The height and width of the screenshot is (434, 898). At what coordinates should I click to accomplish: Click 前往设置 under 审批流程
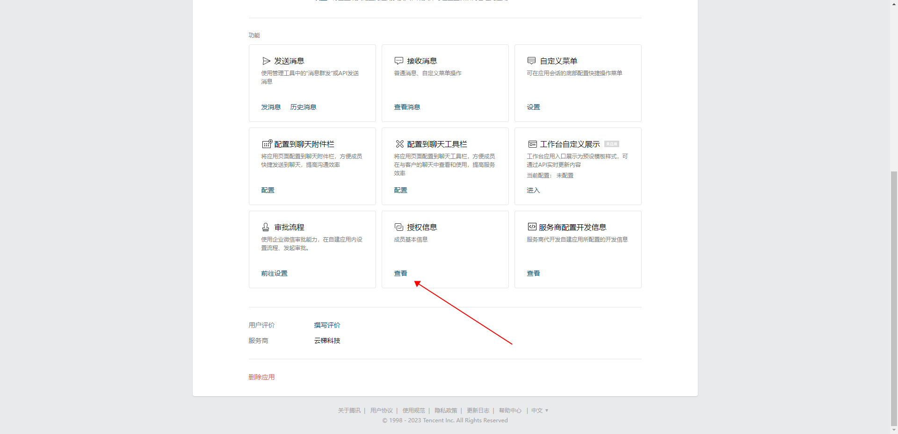pos(274,273)
